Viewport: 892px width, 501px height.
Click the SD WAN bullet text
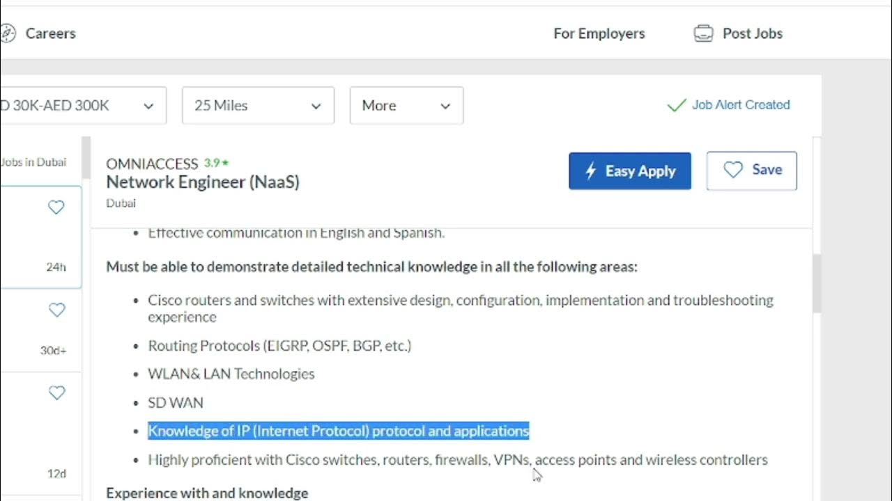click(x=176, y=403)
